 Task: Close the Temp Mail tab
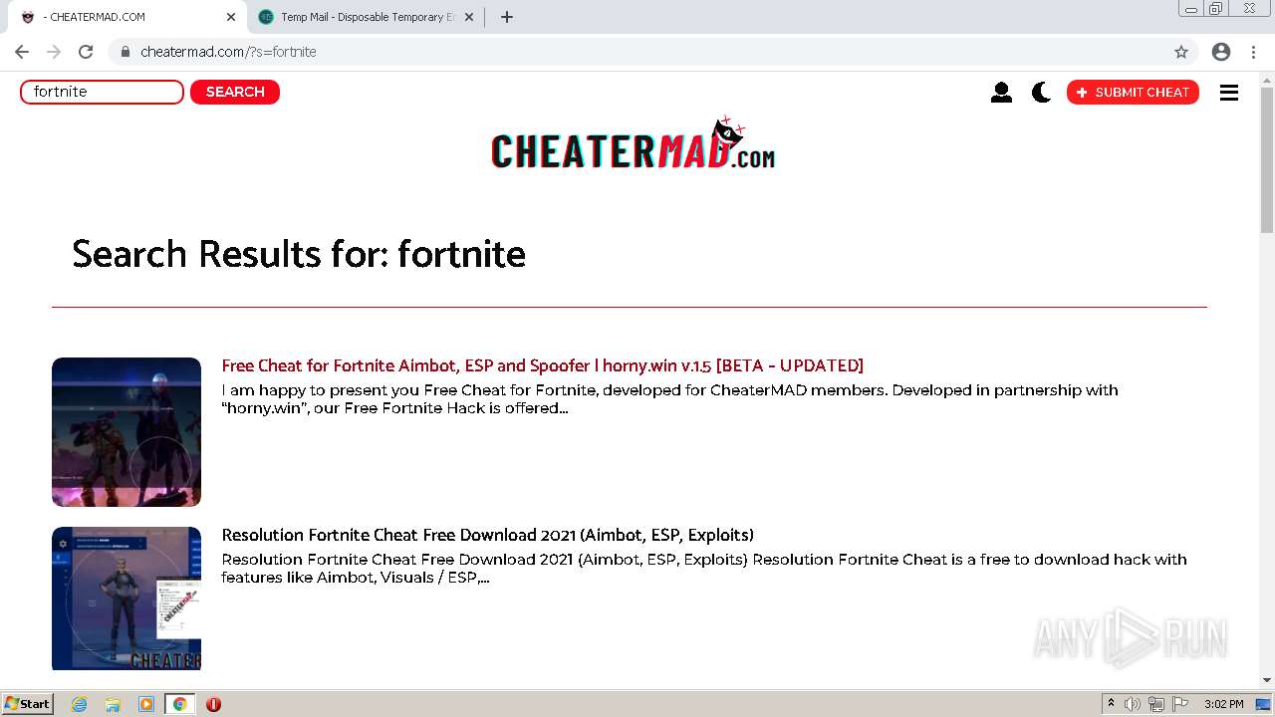[469, 17]
